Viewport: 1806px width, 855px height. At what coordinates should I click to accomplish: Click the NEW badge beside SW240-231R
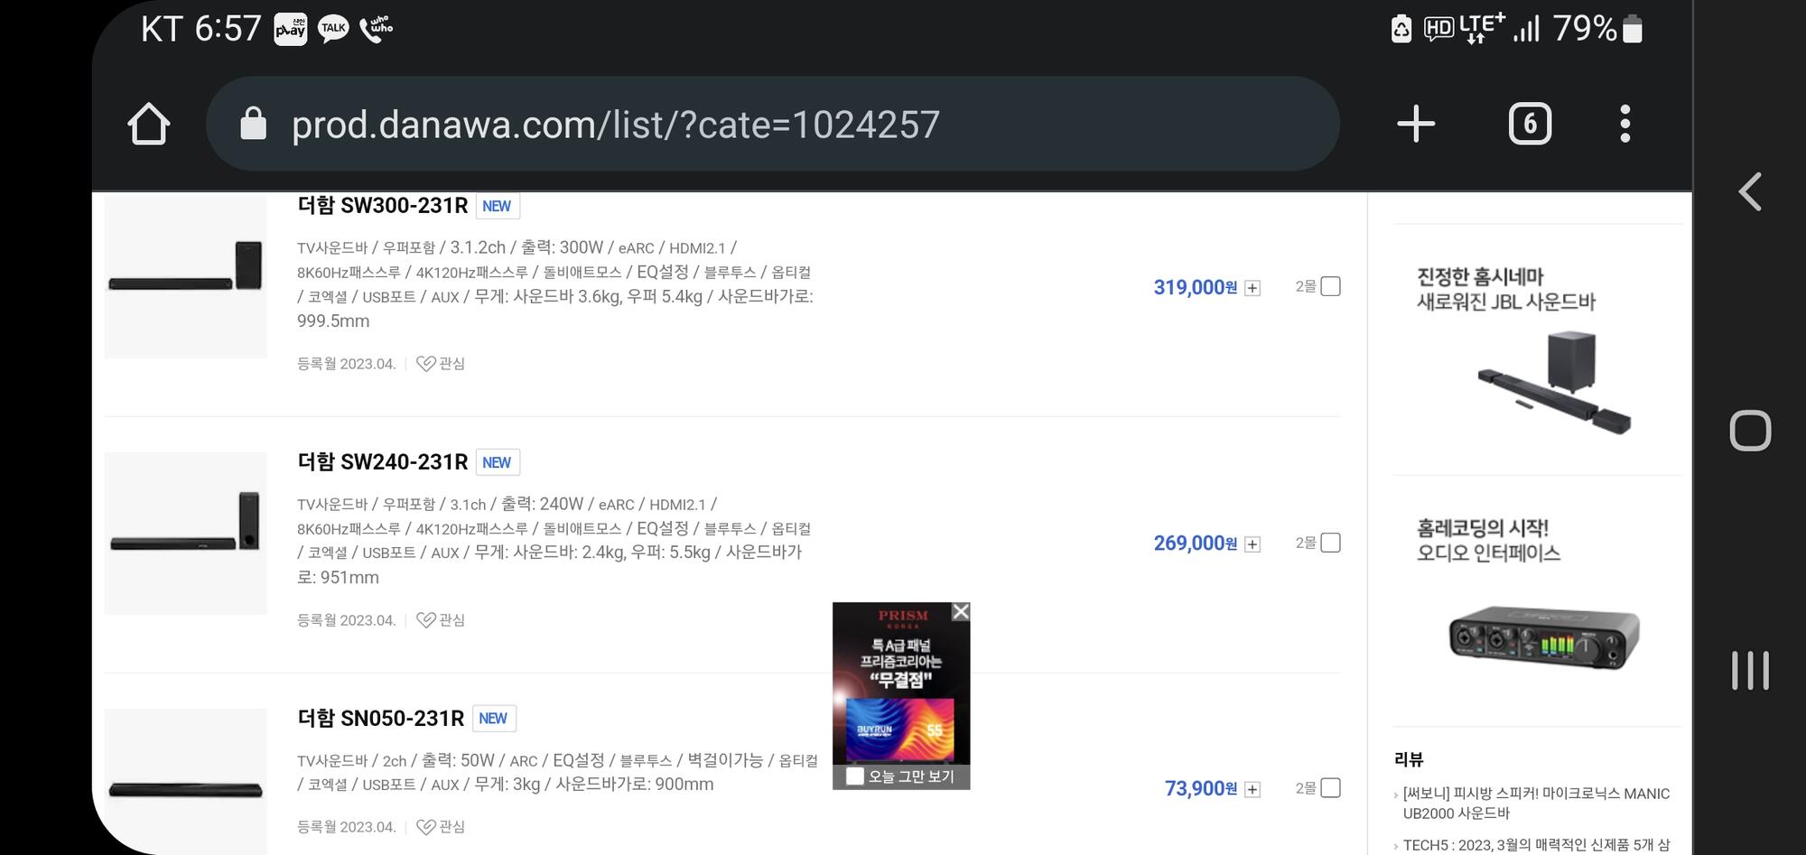pyautogui.click(x=497, y=462)
